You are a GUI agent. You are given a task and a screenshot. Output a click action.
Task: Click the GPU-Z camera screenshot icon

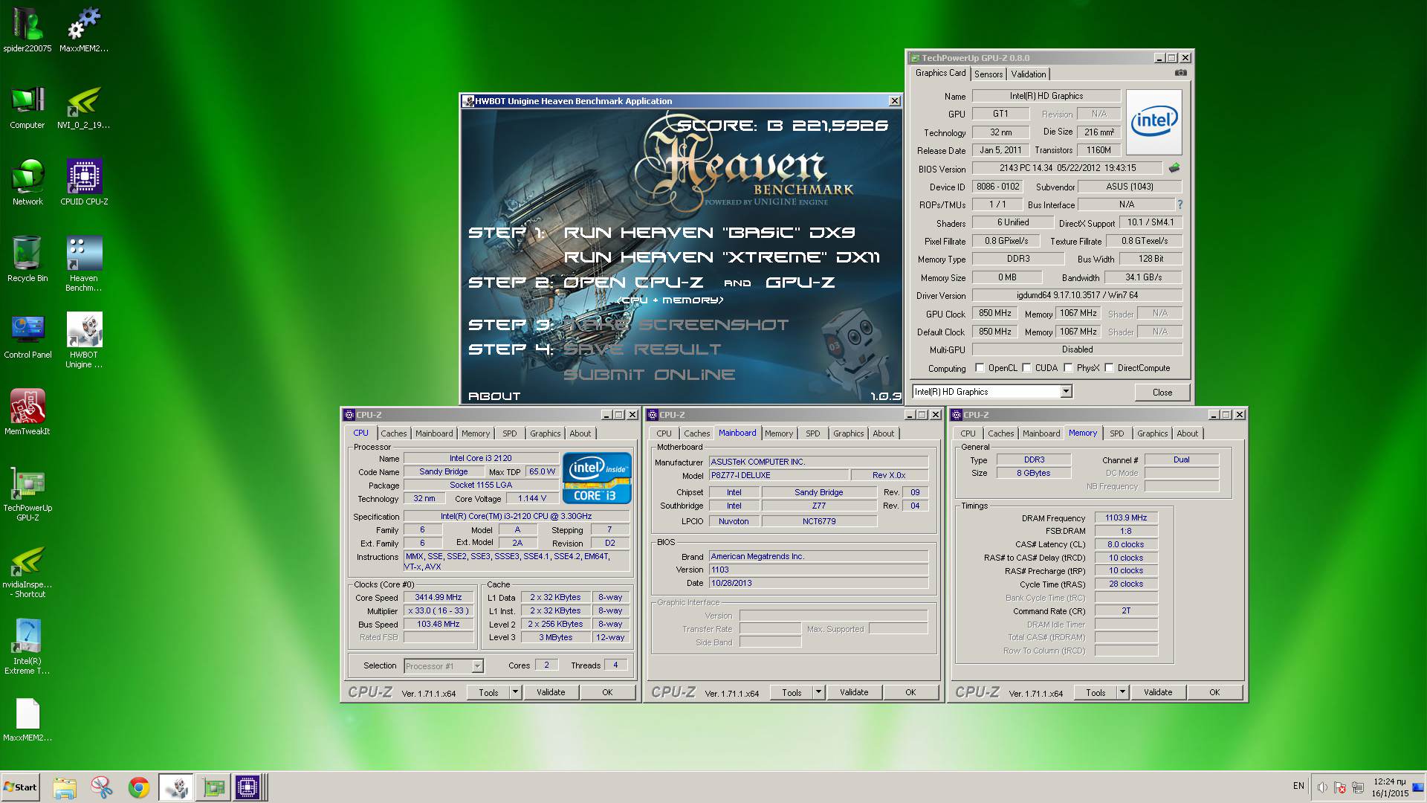click(1180, 73)
